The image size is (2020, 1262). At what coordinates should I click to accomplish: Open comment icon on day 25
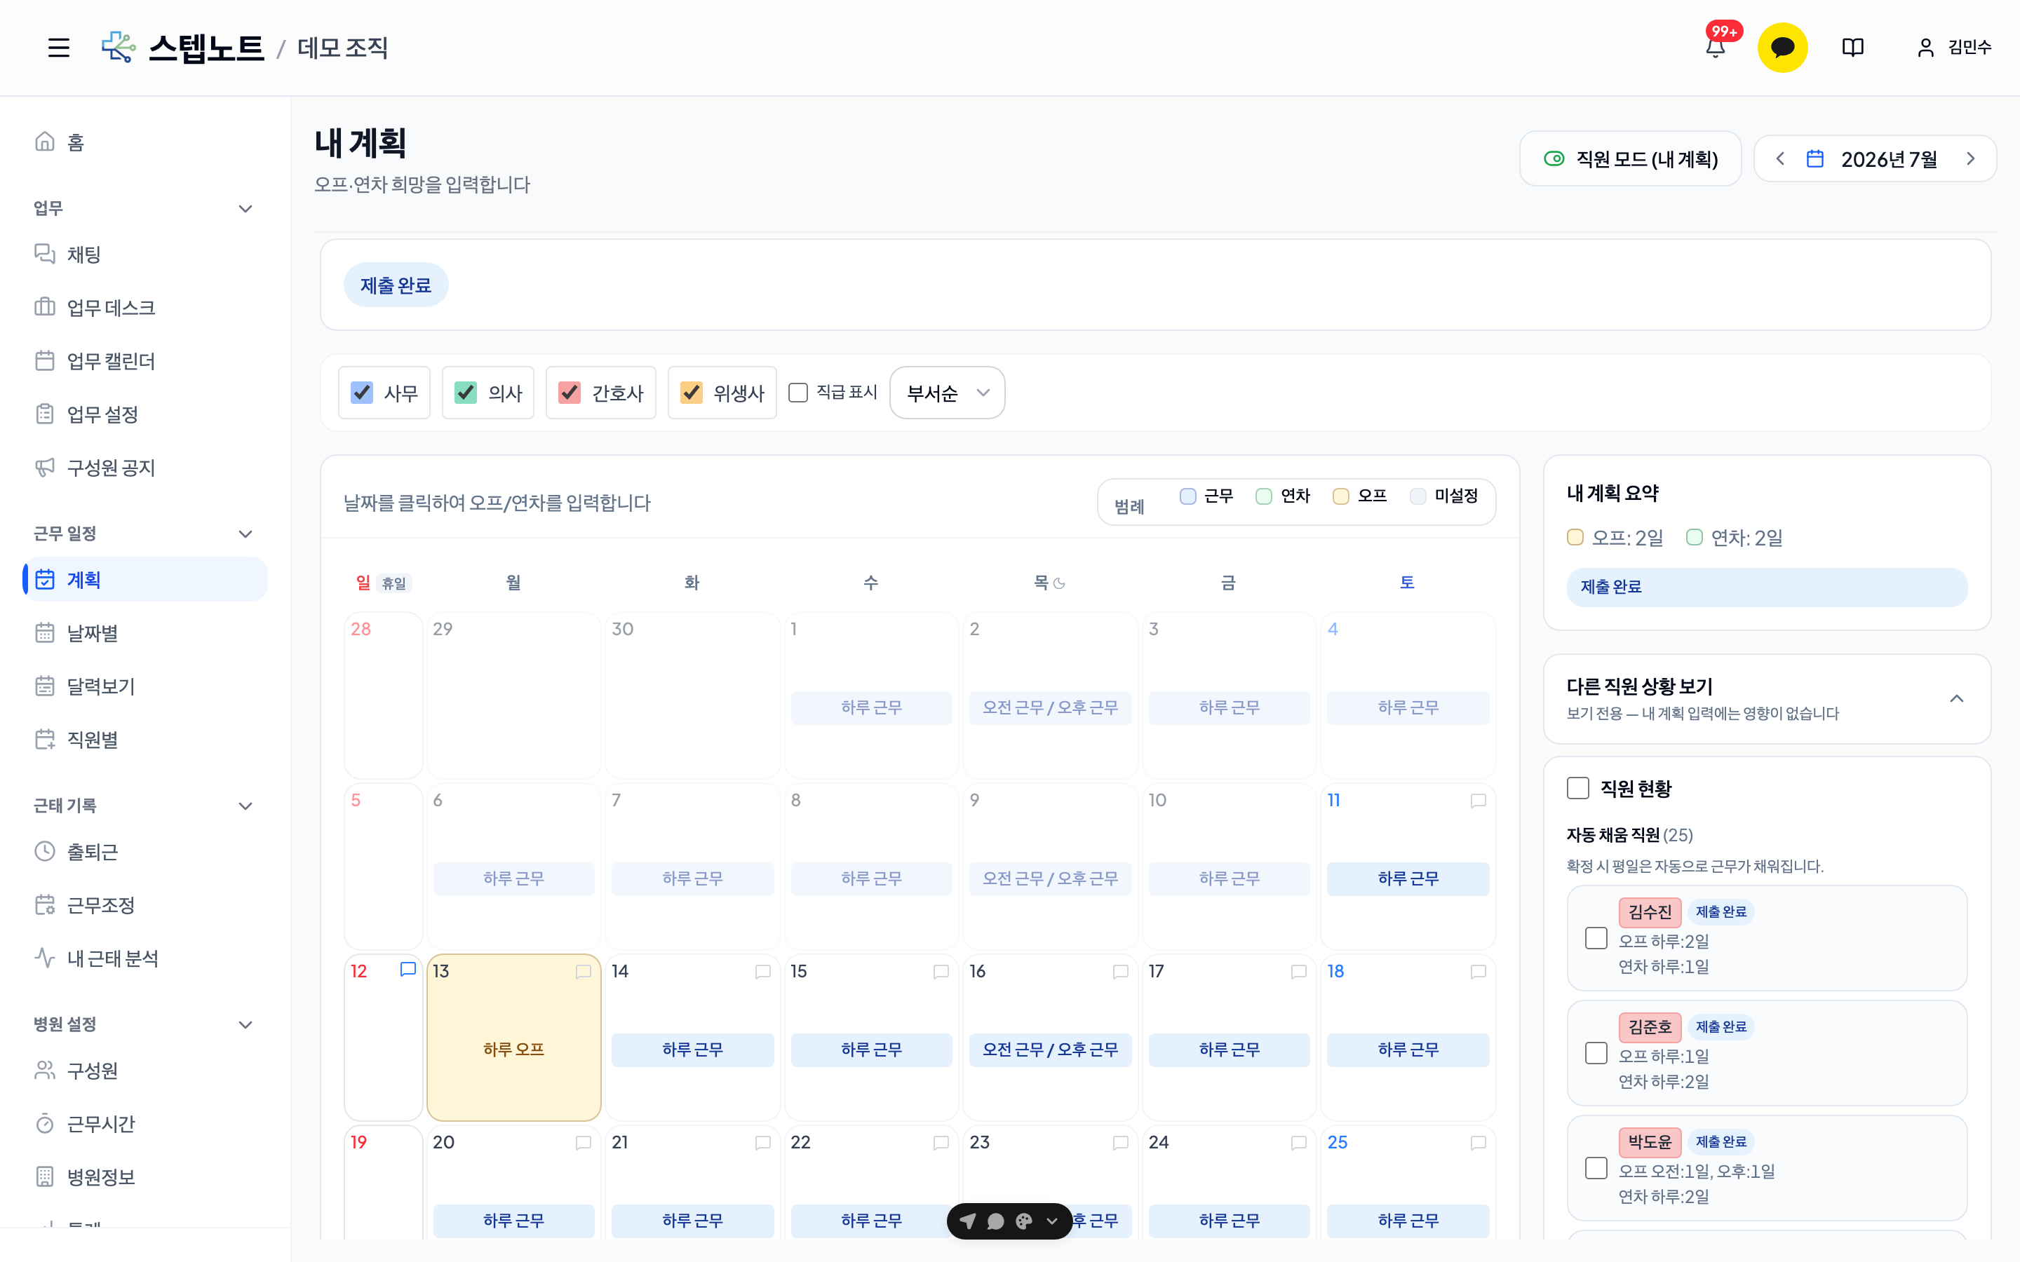coord(1479,1143)
